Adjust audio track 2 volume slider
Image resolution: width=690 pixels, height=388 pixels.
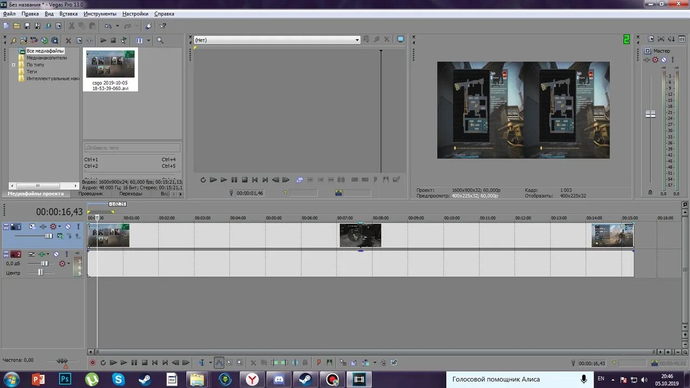[x=45, y=264]
